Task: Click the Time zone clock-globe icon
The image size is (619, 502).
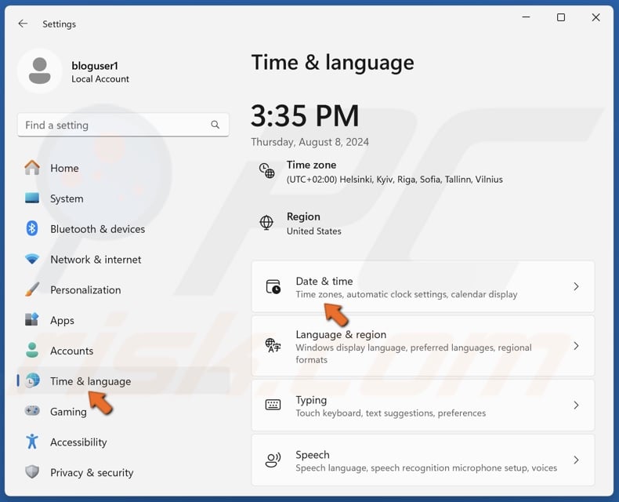Action: pyautogui.click(x=267, y=170)
